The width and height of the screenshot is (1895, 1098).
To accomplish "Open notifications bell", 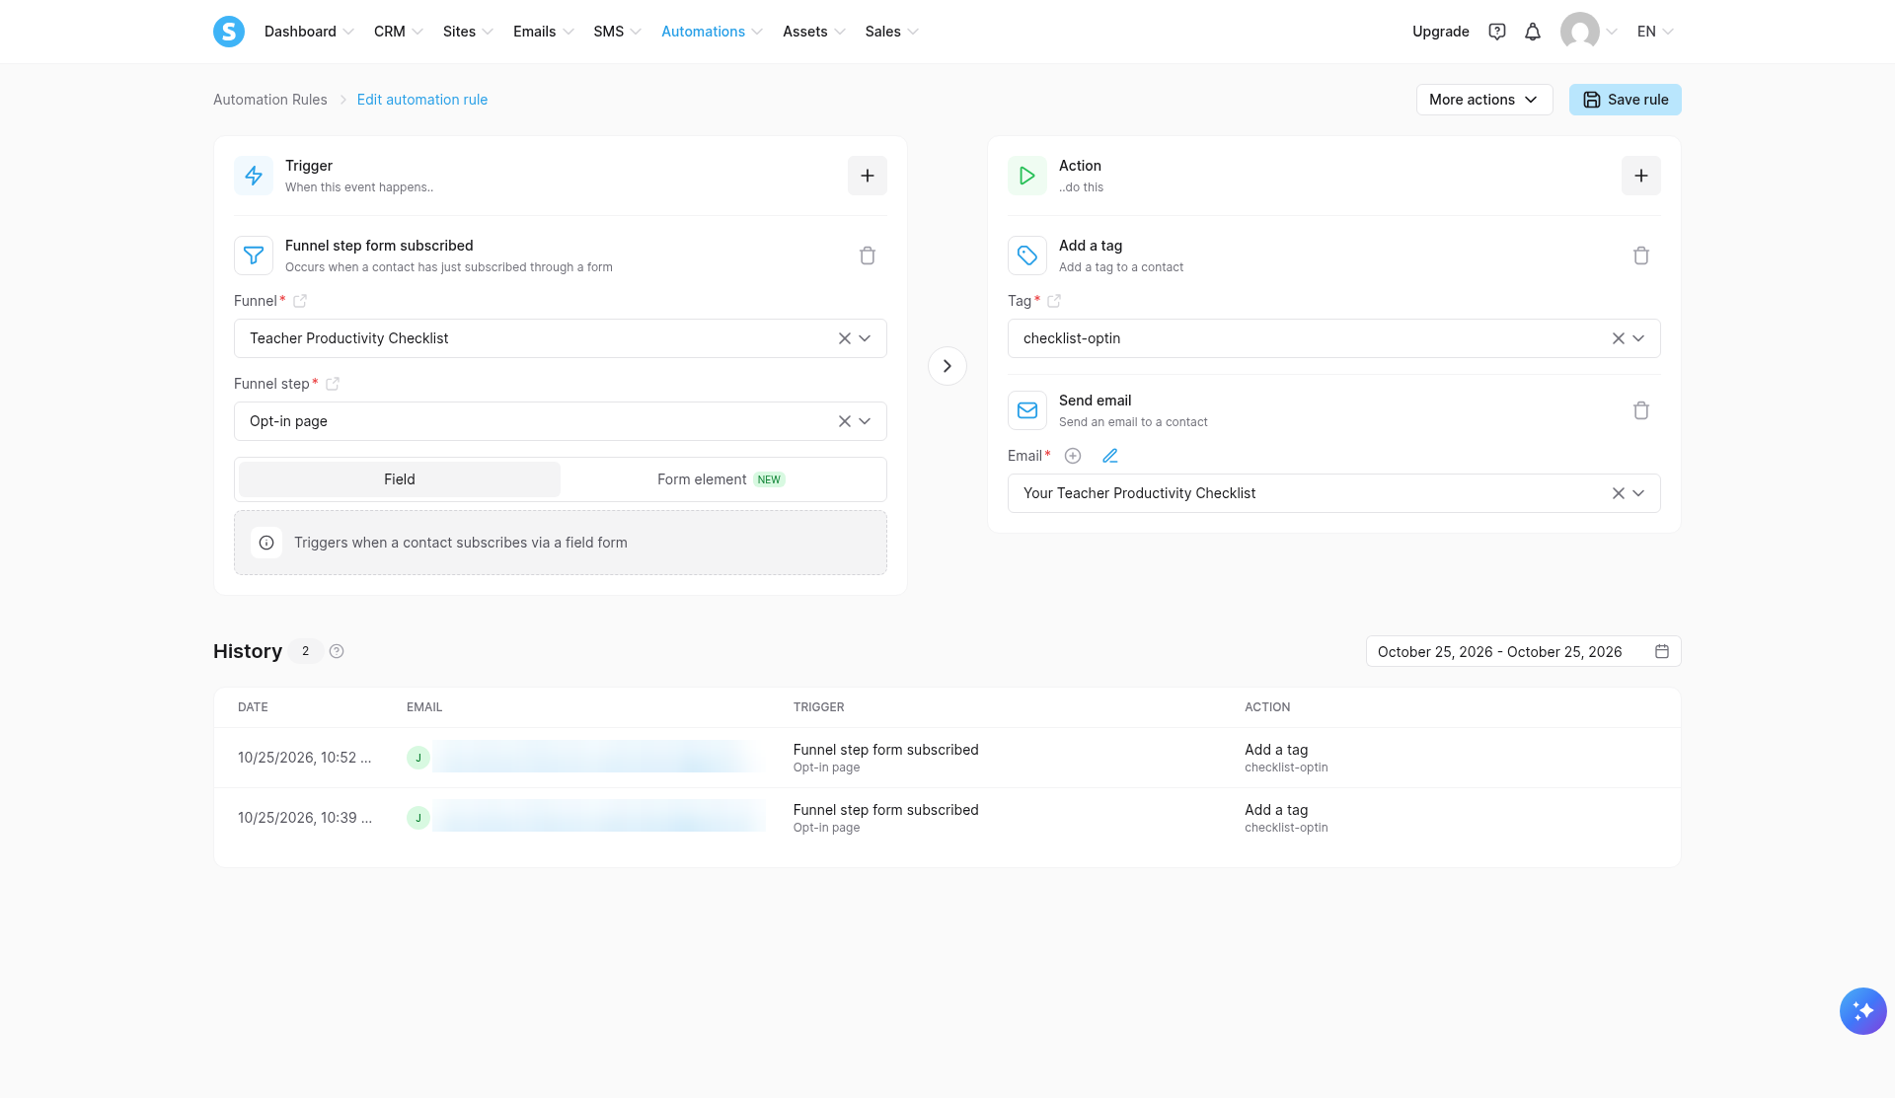I will pyautogui.click(x=1533, y=32).
